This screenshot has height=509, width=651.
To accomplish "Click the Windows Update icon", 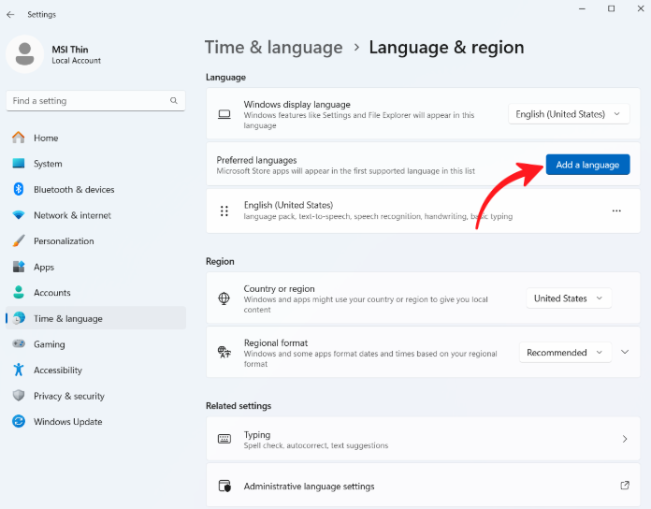I will pyautogui.click(x=18, y=422).
